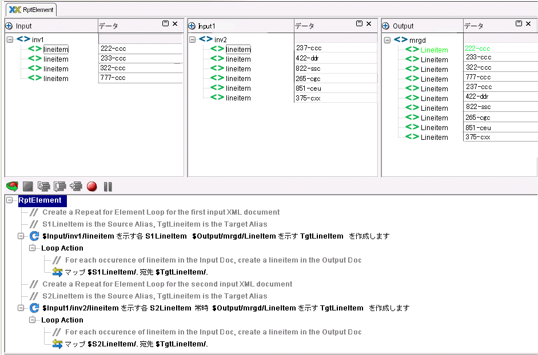Maximize the Output panel
This screenshot has width=538, height=355.
tap(519, 23)
